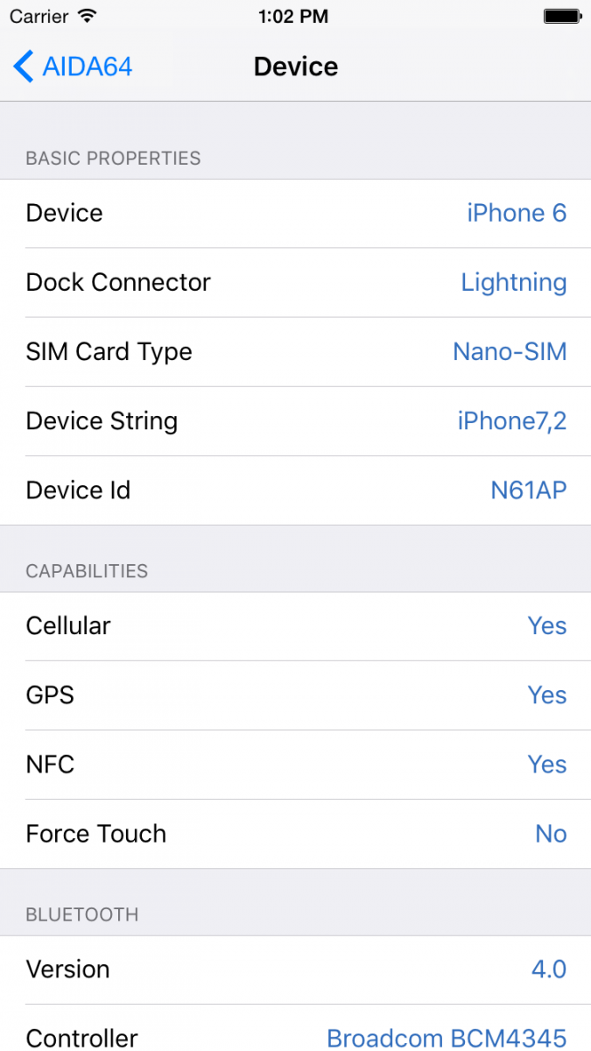This screenshot has height=1051, width=591.
Task: Select the GPS capability row
Action: point(295,695)
